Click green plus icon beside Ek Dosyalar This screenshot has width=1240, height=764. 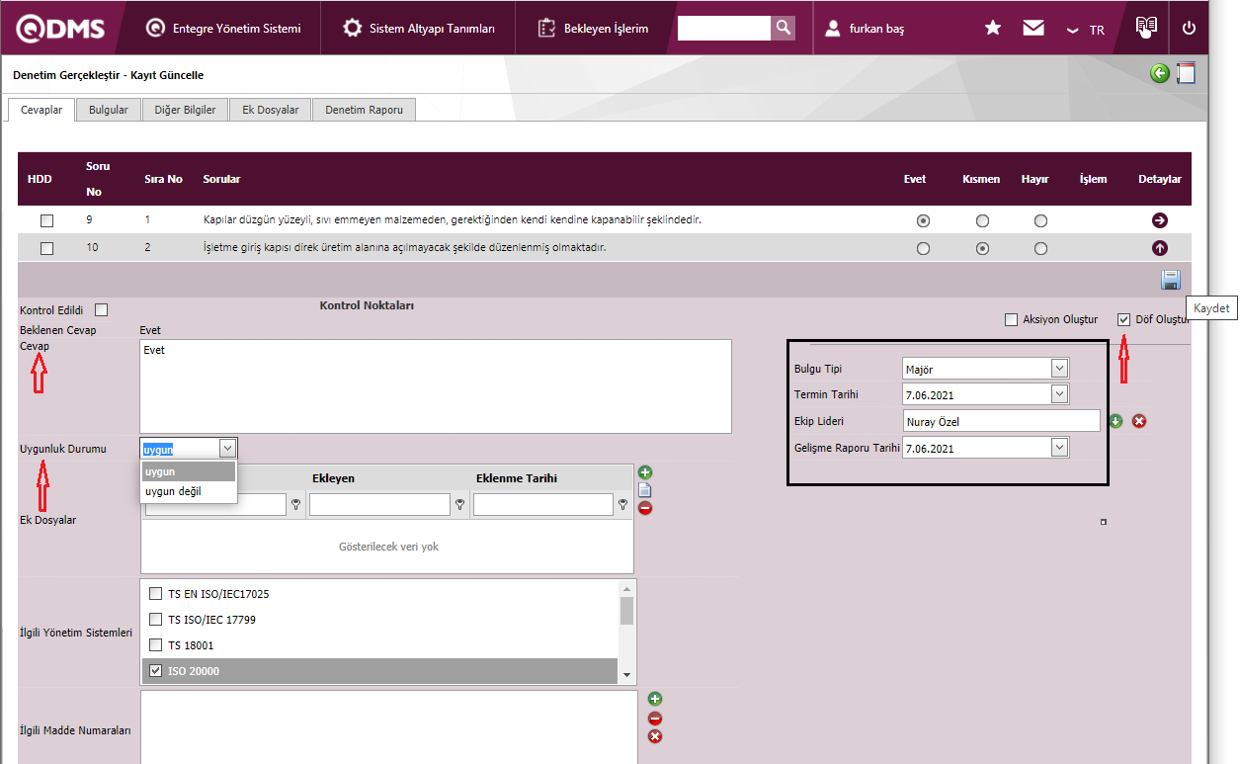645,472
